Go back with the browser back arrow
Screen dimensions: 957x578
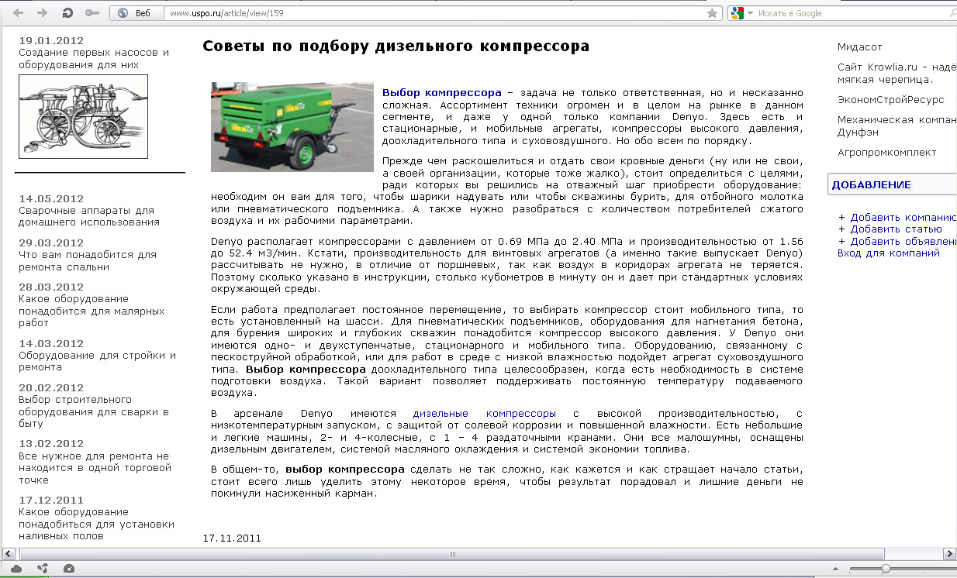[17, 13]
